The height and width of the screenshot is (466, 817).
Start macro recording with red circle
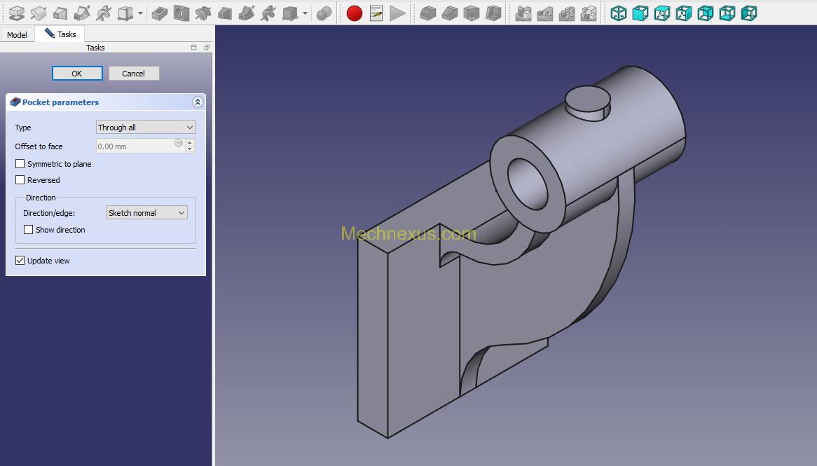(355, 13)
